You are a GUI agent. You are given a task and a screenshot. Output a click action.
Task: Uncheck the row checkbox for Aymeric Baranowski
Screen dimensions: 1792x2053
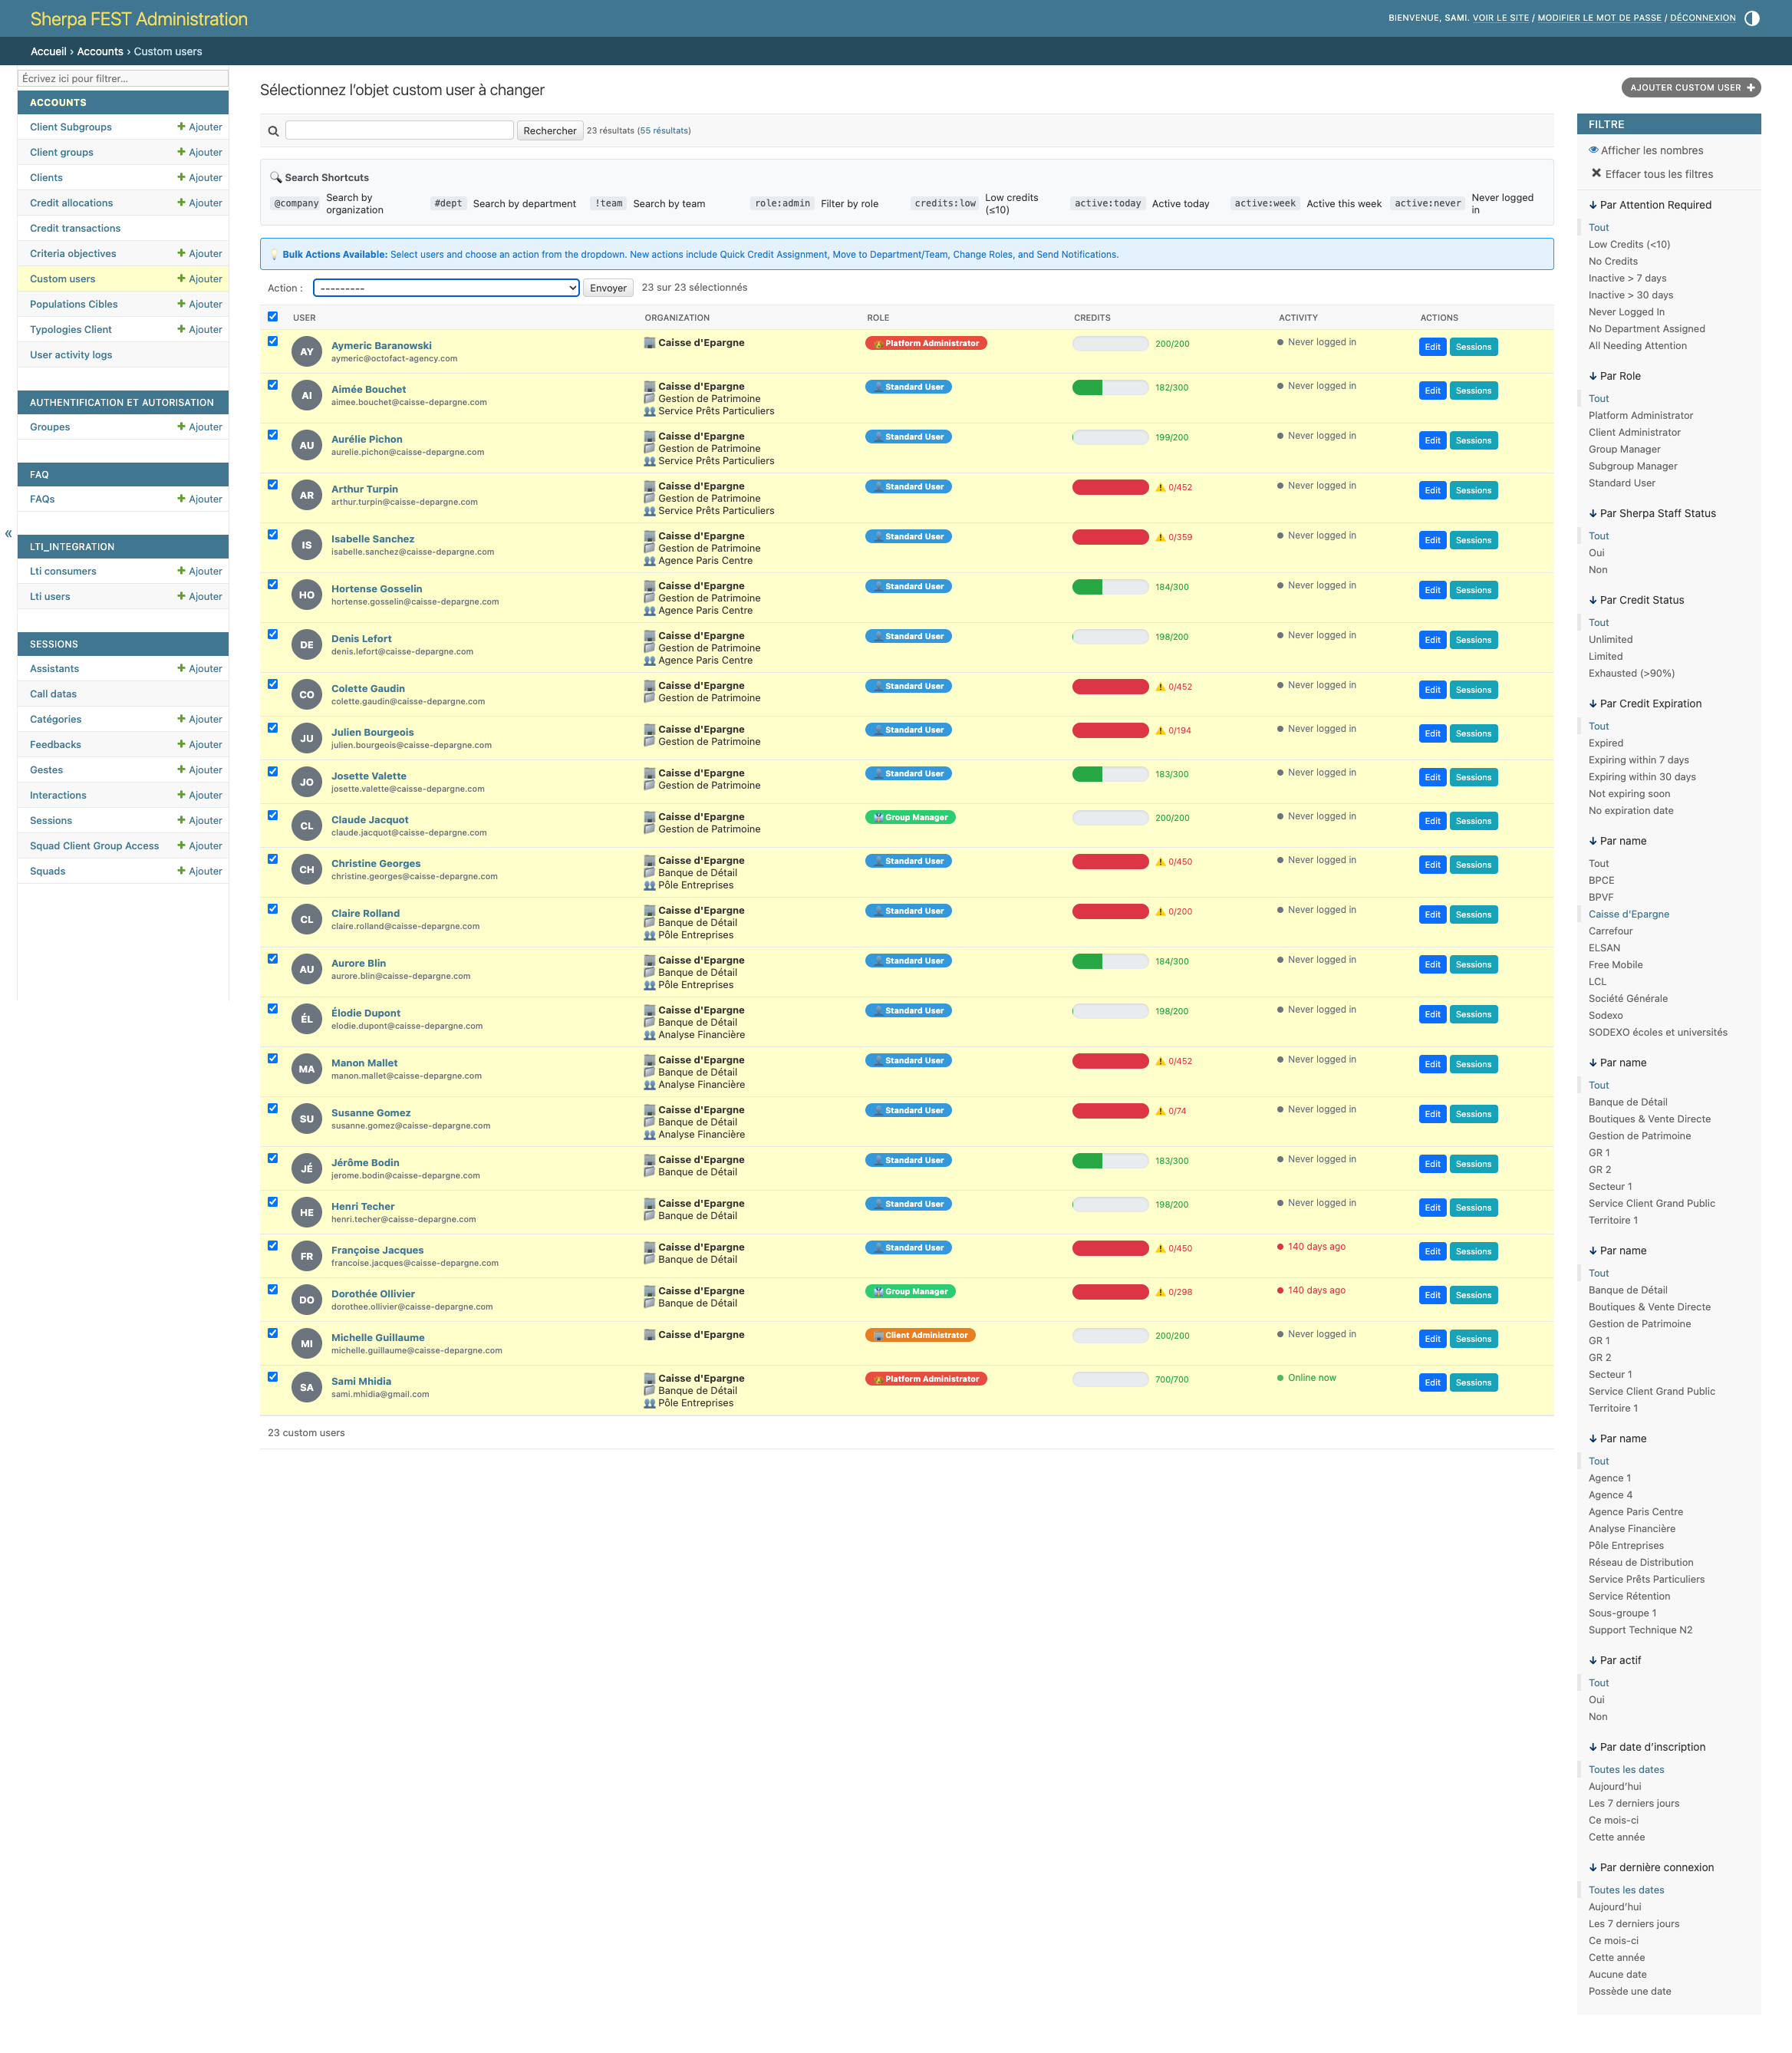tap(273, 339)
